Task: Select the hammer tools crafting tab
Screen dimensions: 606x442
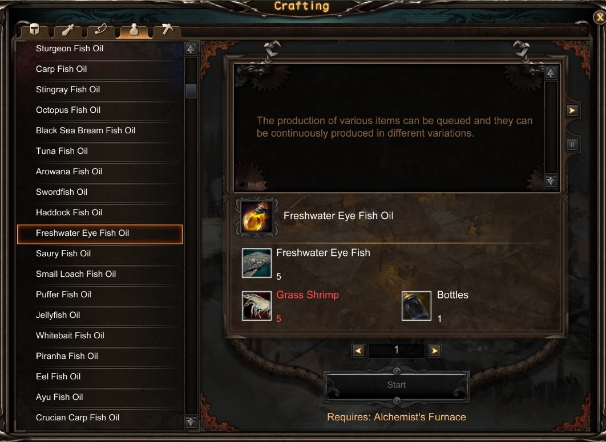Action: (167, 30)
